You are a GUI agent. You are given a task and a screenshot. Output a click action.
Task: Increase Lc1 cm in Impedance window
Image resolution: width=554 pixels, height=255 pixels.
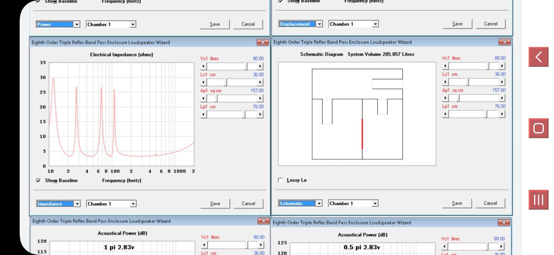[x=260, y=82]
